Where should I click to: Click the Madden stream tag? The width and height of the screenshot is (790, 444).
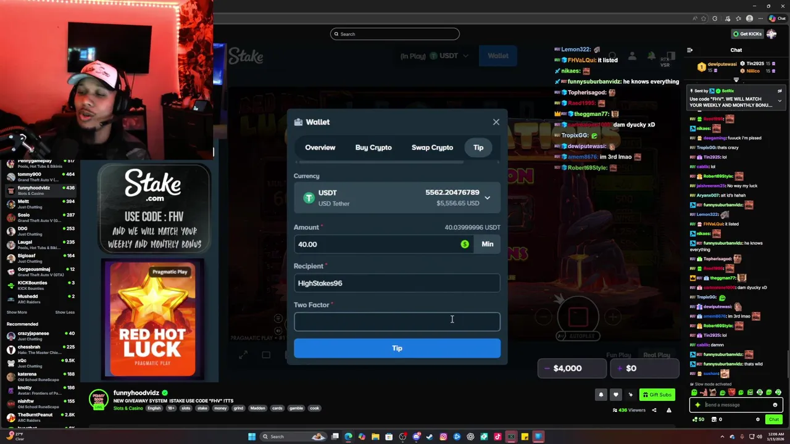(257, 408)
